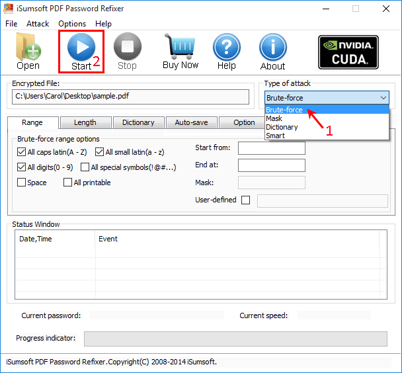The image size is (402, 373).
Task: Click the Encrypted File path field
Action: 130,97
